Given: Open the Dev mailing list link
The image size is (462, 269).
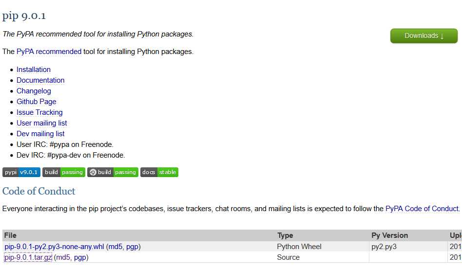Looking at the screenshot, I should coord(40,134).
